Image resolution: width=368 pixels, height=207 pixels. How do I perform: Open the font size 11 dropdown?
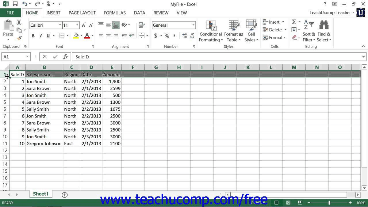[x=77, y=25]
